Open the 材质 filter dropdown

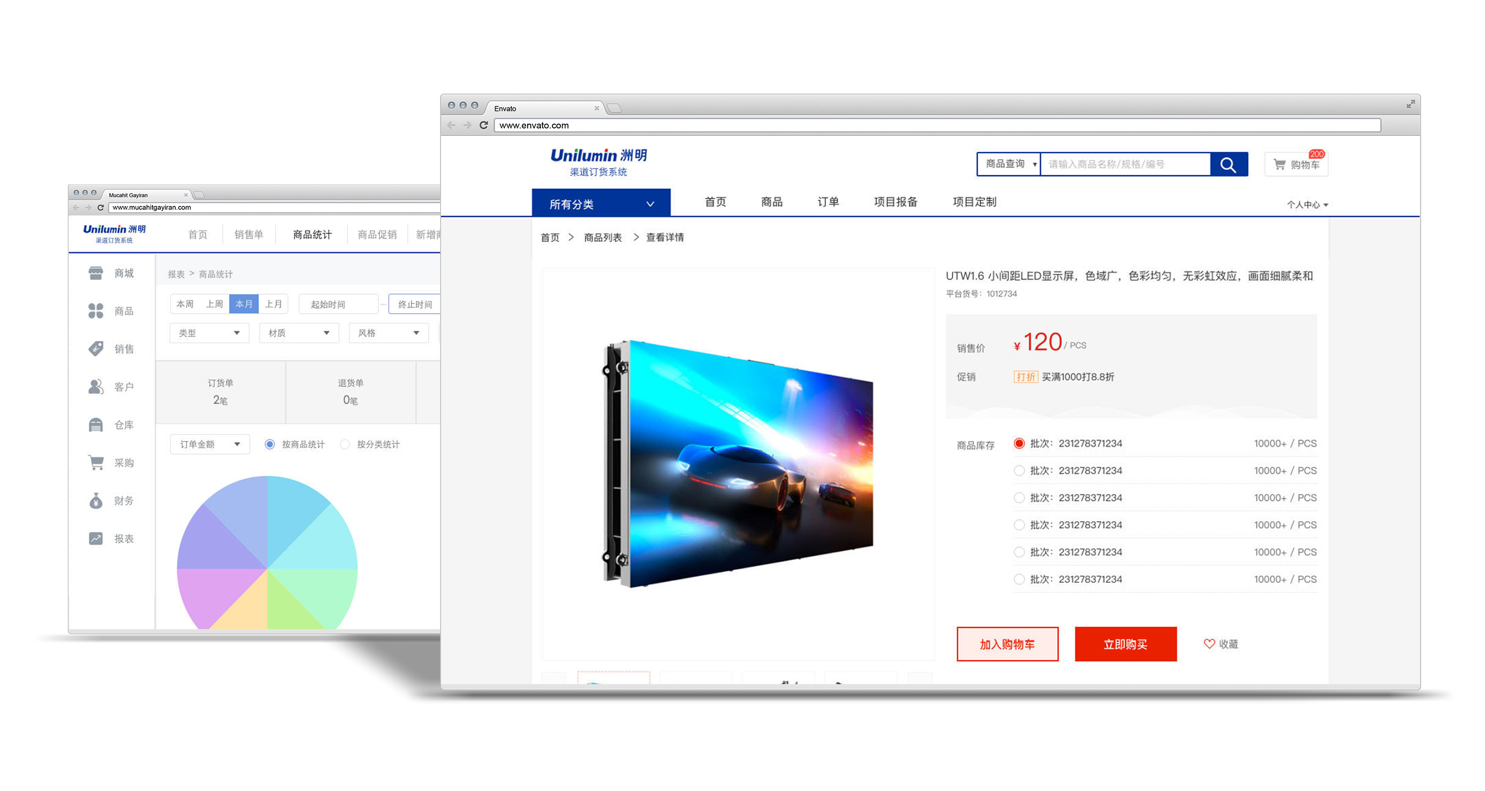[x=299, y=333]
